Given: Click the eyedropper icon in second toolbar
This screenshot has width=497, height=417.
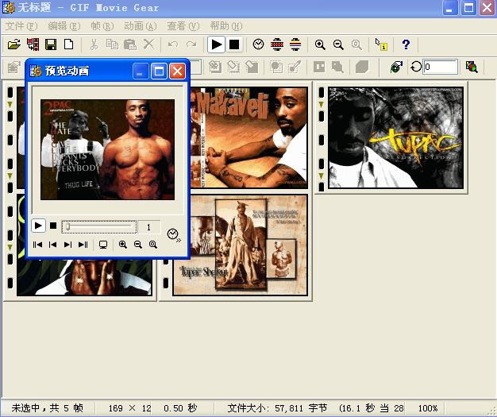Looking at the screenshot, I should click(x=295, y=67).
